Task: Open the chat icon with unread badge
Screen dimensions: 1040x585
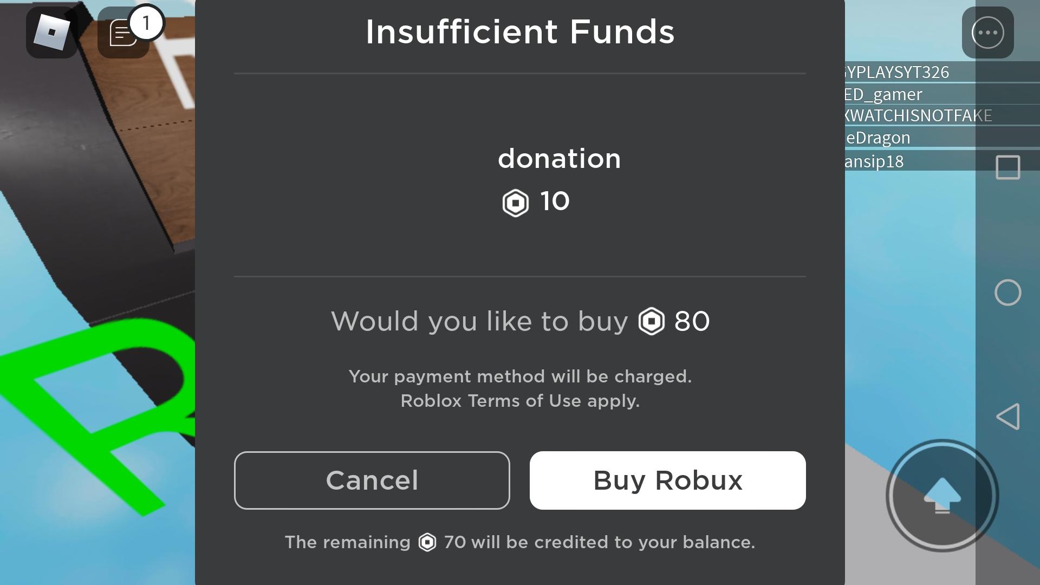Action: [123, 32]
